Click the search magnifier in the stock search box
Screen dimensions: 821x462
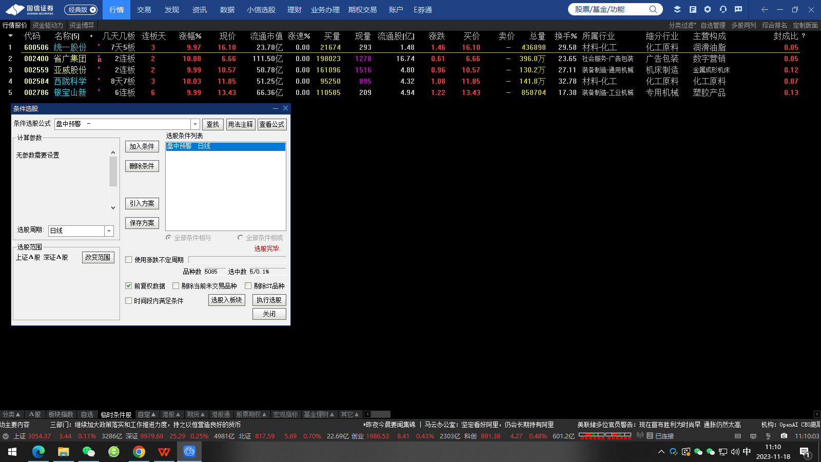click(x=653, y=9)
